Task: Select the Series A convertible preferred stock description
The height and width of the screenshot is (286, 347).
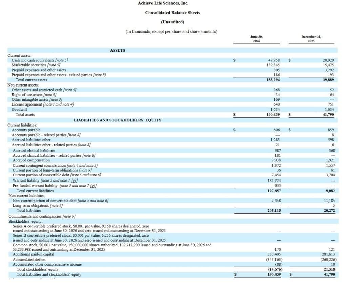Action: click(x=89, y=228)
